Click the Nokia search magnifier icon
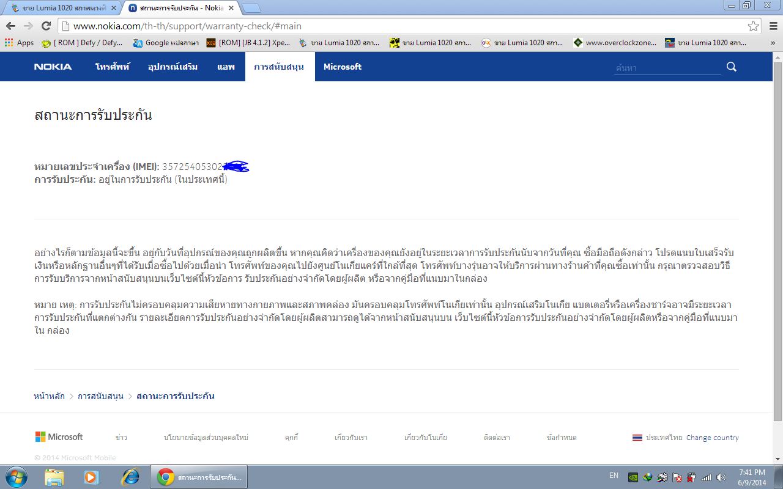The height and width of the screenshot is (489, 783). pyautogui.click(x=731, y=67)
